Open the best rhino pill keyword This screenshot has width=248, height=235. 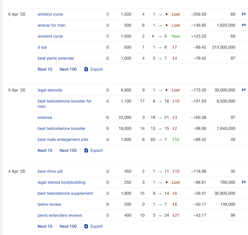click(x=50, y=171)
